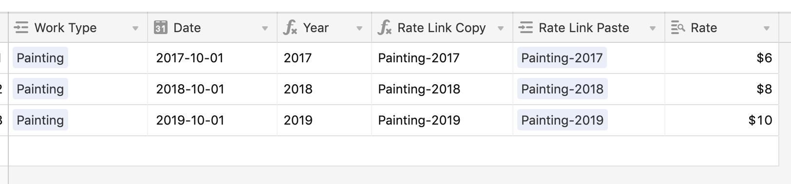Select the $10 rate cell
Viewport: 791px width, 184px height.
tap(722, 120)
